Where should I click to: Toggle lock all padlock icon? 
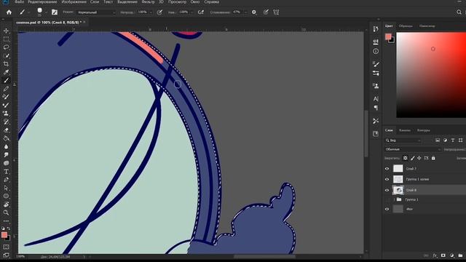coord(433,158)
